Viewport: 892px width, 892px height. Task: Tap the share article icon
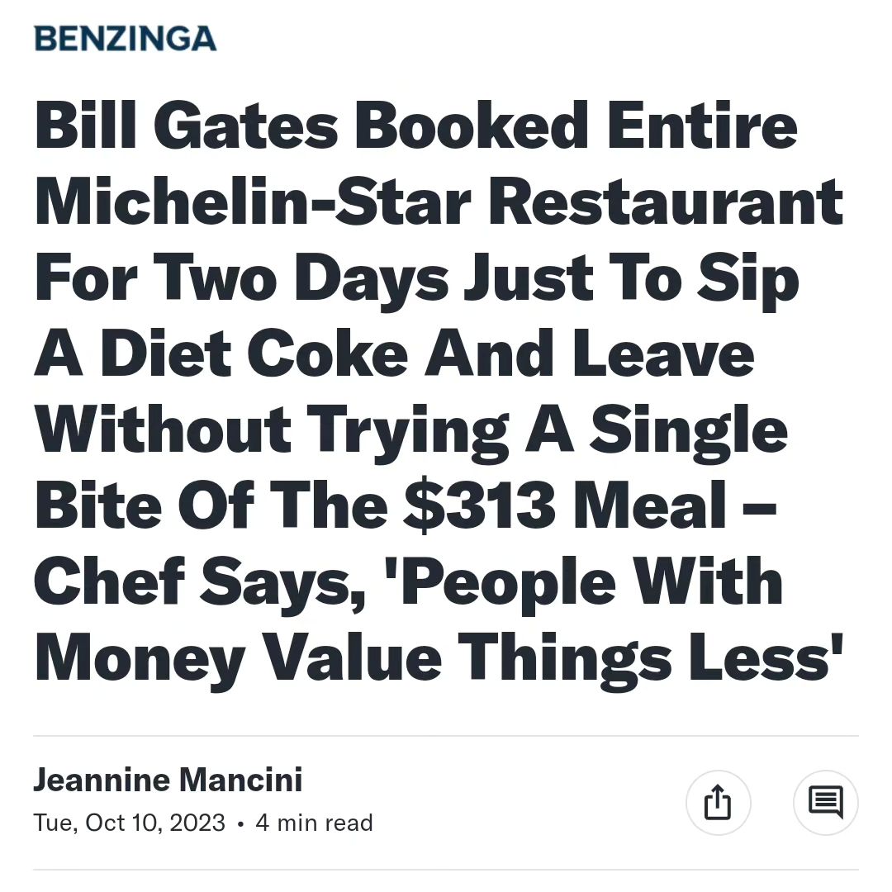point(718,802)
